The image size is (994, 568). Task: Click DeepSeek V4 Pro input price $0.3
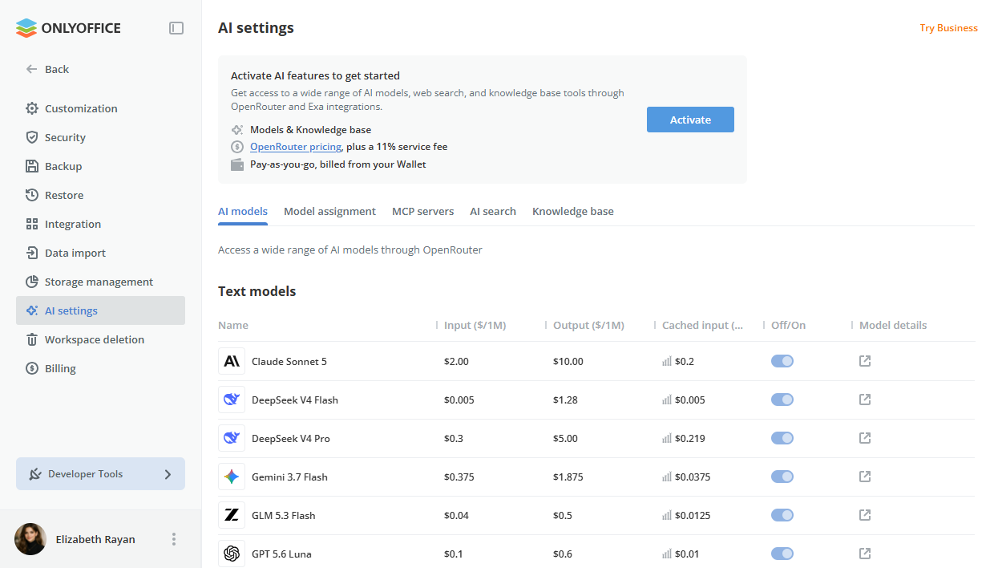pos(454,438)
